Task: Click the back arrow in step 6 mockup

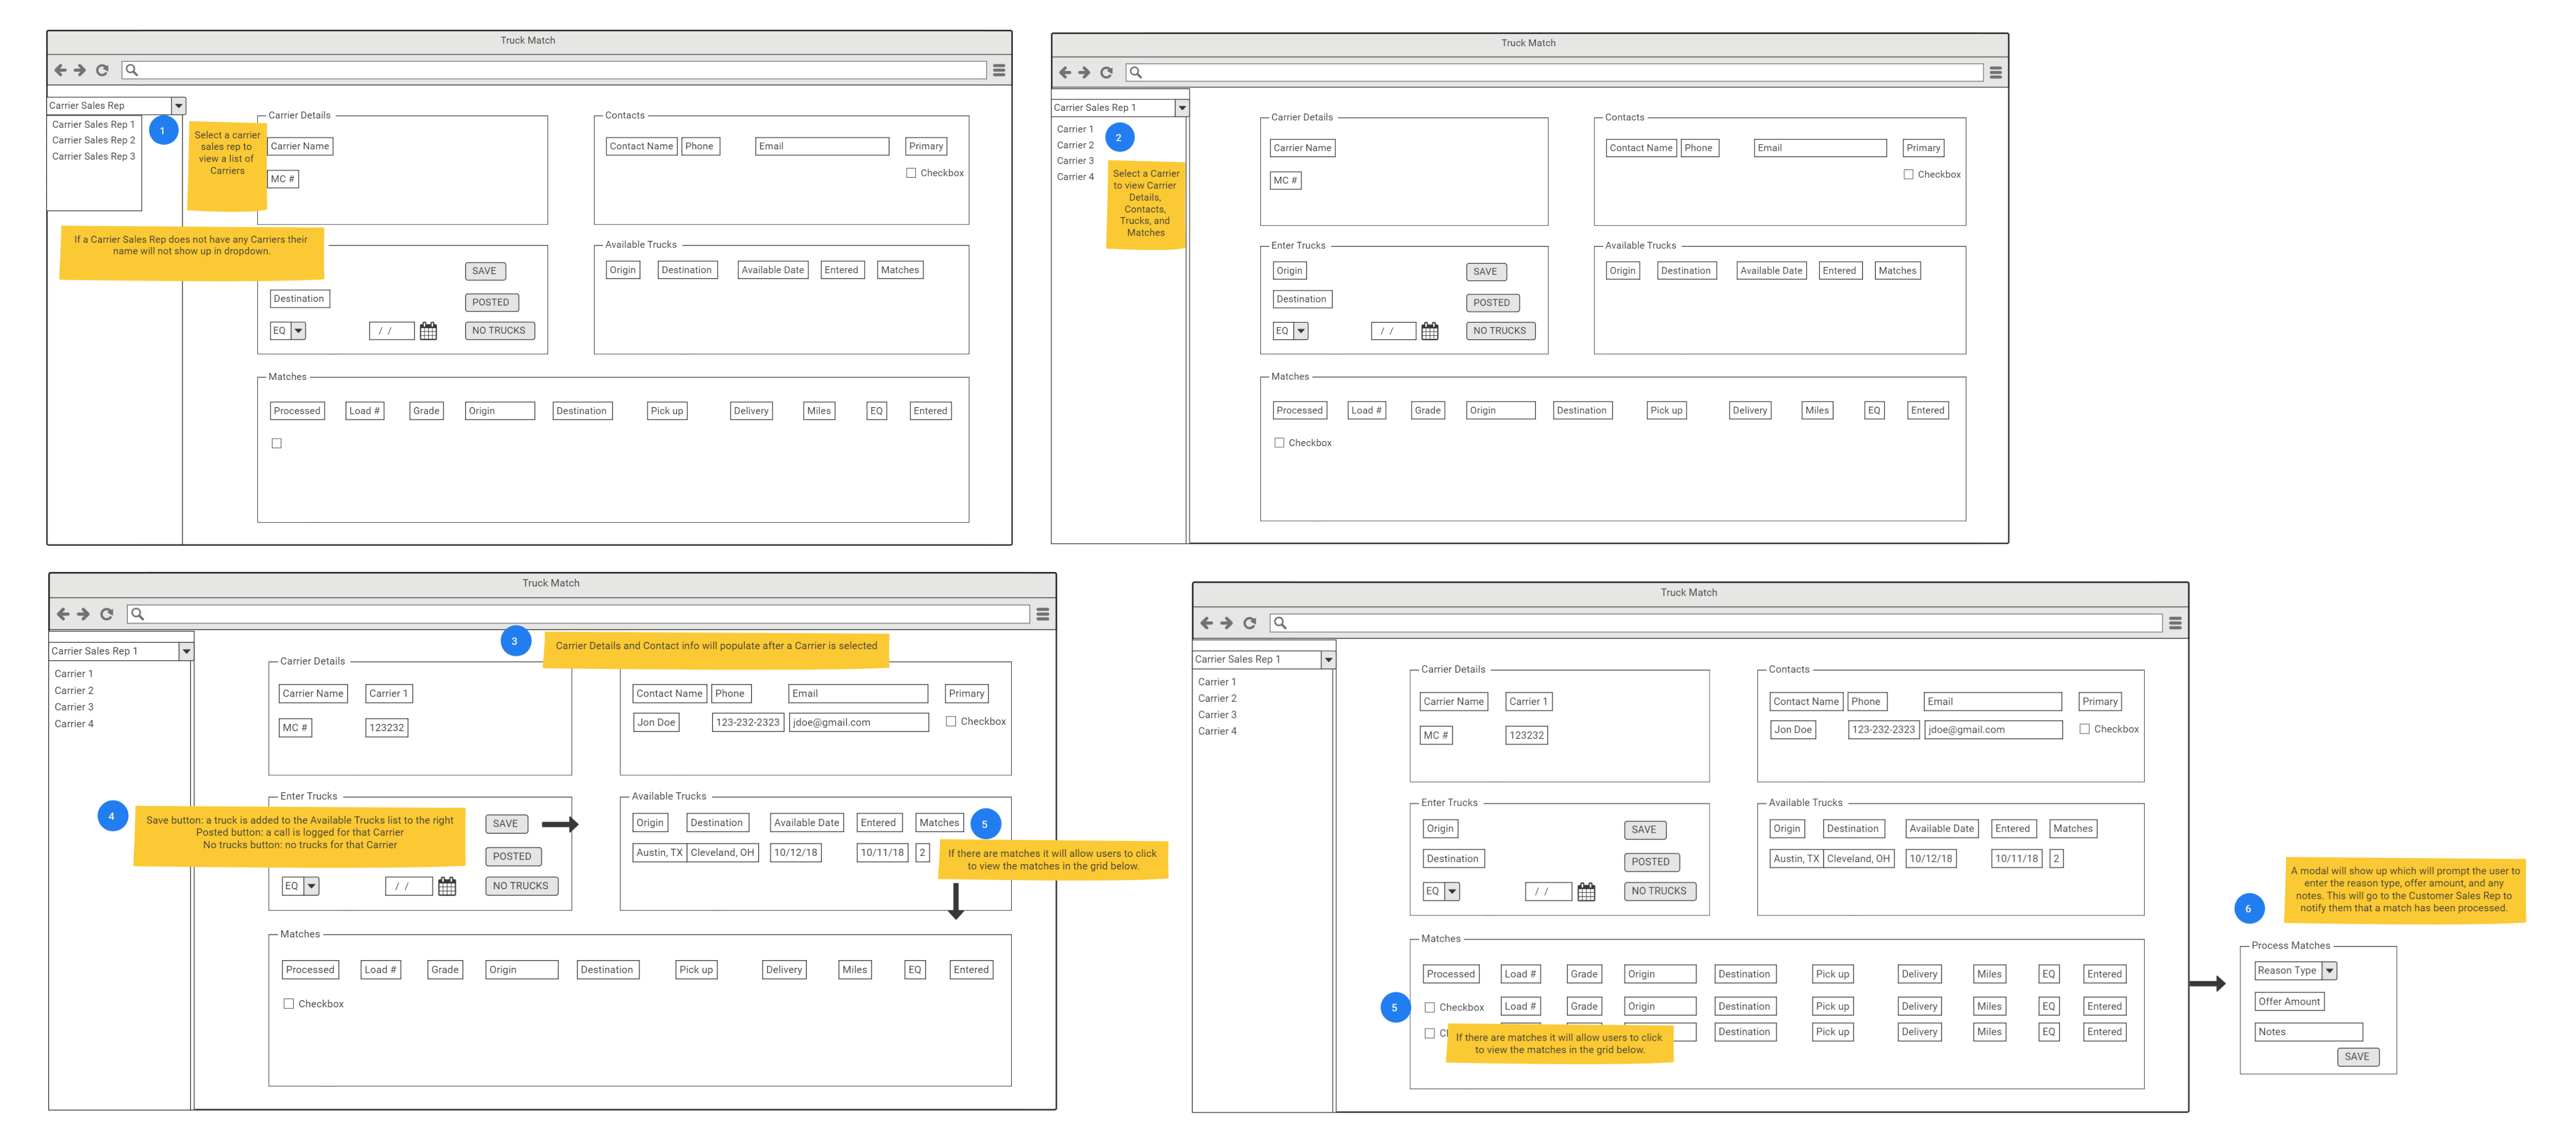Action: [1206, 623]
